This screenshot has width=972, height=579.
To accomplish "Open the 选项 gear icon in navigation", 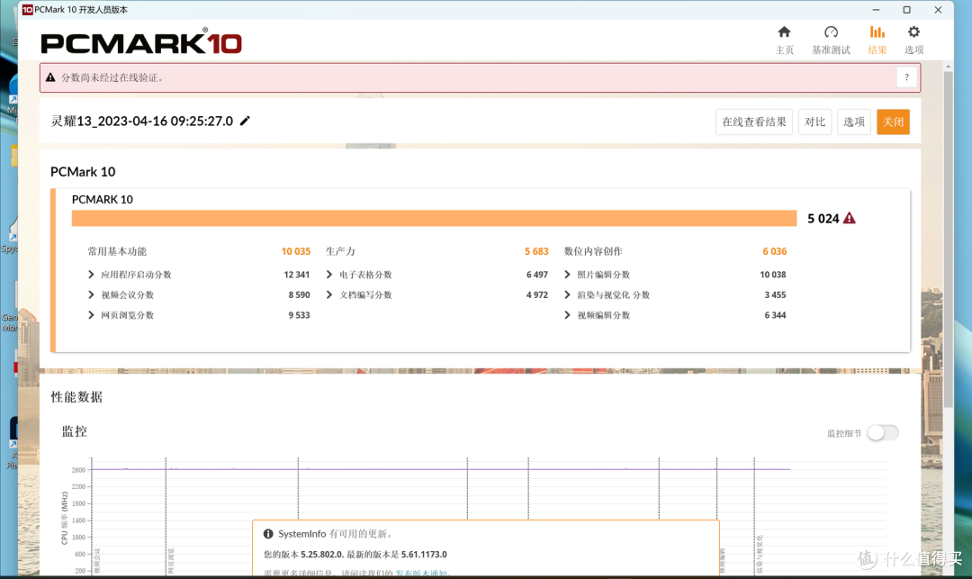I will [913, 32].
